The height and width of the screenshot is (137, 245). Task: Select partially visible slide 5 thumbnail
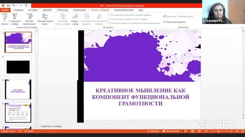pyautogui.click(x=18, y=128)
